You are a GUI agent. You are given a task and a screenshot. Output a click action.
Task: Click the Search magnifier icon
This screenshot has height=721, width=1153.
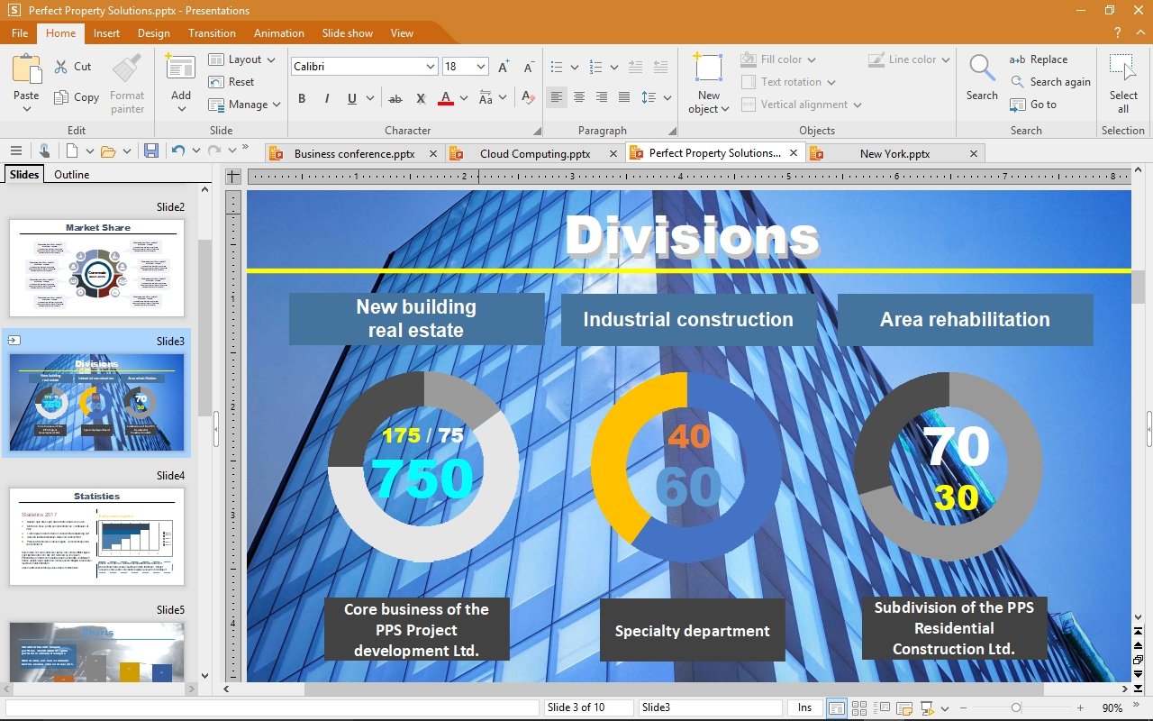coord(981,69)
